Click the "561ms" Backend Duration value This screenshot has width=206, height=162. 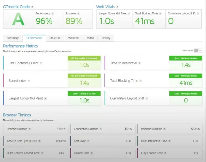click(195, 129)
